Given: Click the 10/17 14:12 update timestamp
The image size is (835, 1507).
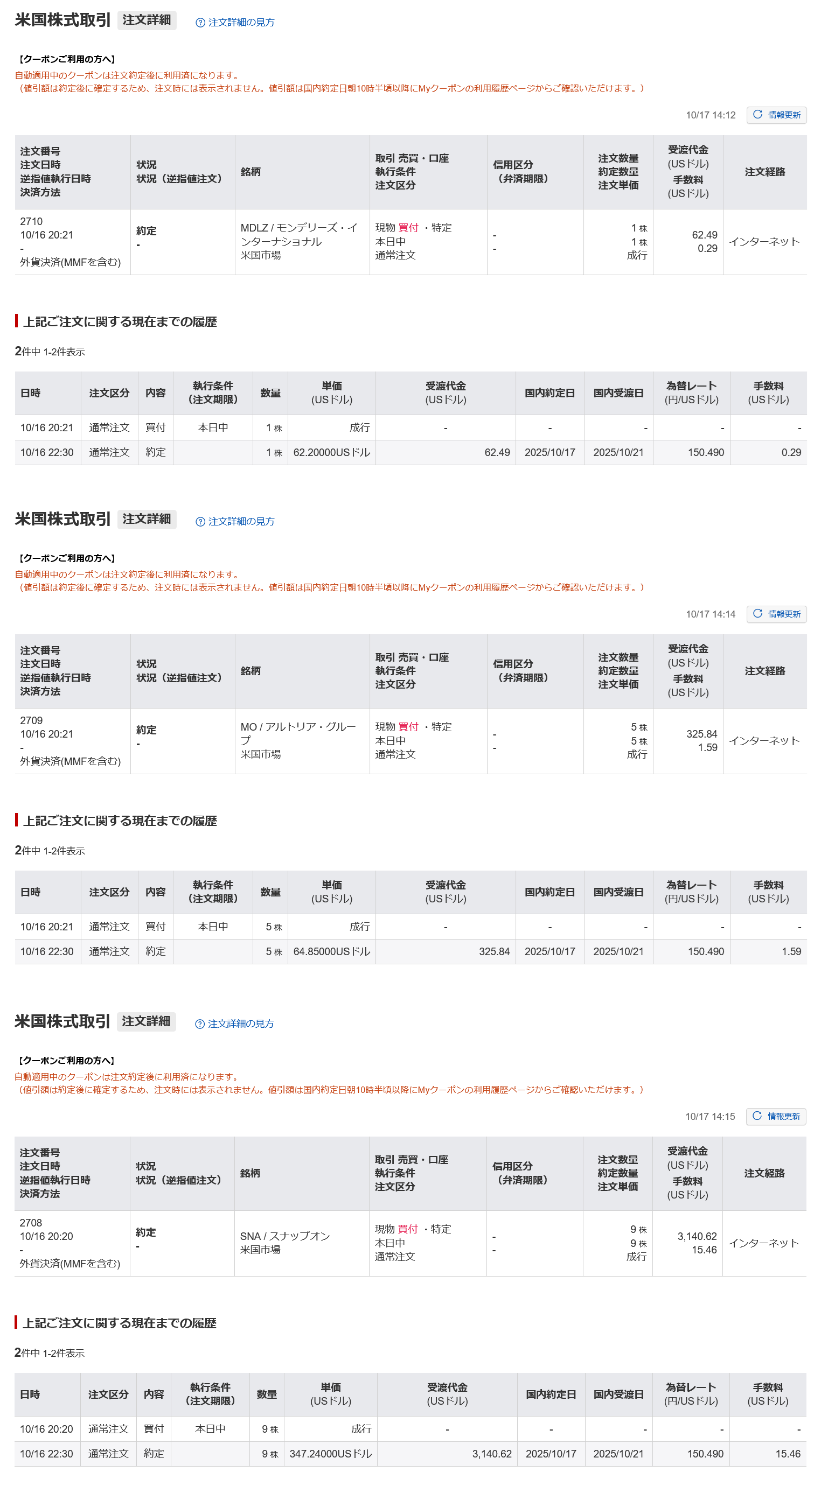Looking at the screenshot, I should [711, 115].
